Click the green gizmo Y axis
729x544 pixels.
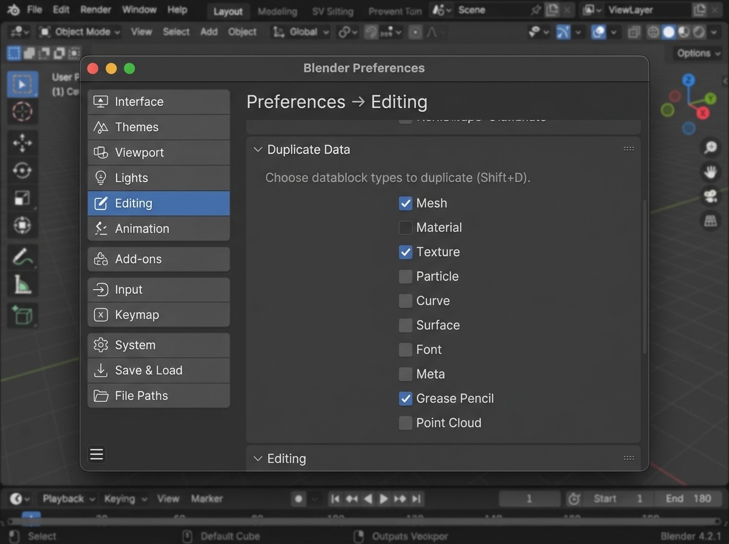pyautogui.click(x=711, y=99)
